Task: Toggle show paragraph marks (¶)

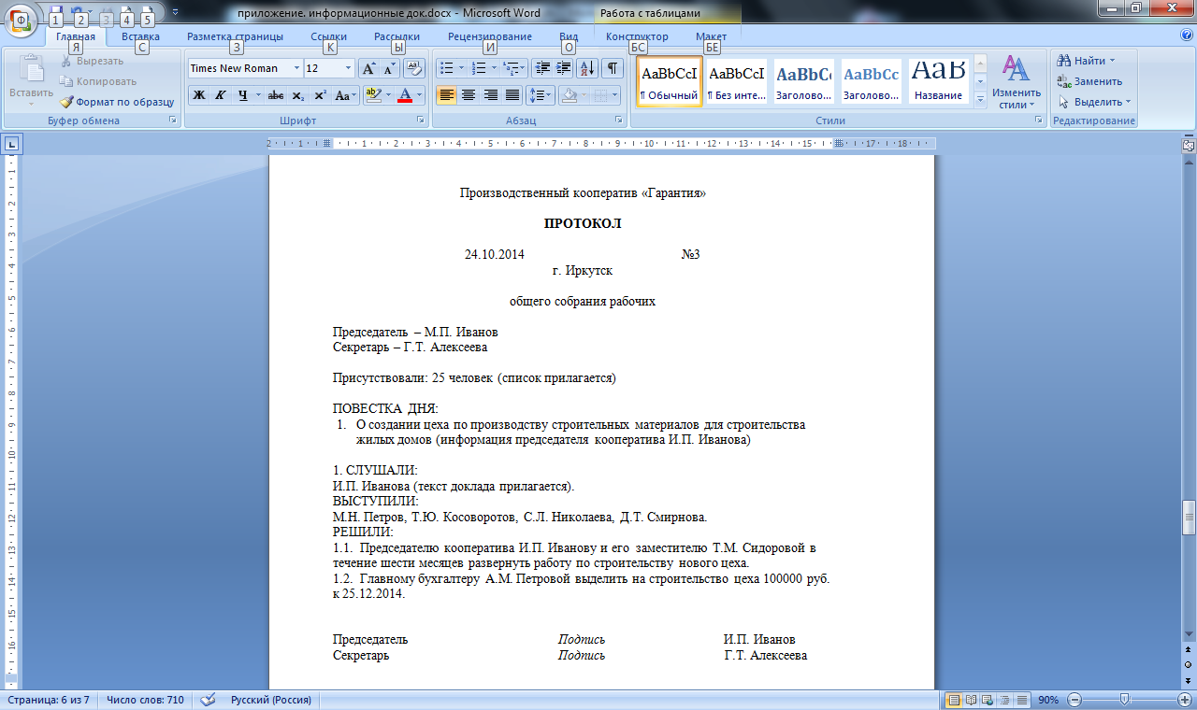Action: [x=613, y=68]
